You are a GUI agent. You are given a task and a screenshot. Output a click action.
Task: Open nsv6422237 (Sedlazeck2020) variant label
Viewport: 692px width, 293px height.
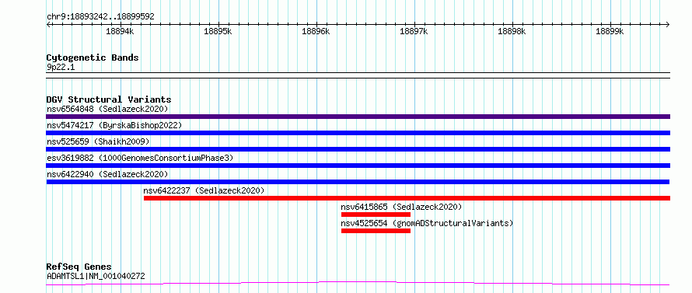tap(204, 190)
